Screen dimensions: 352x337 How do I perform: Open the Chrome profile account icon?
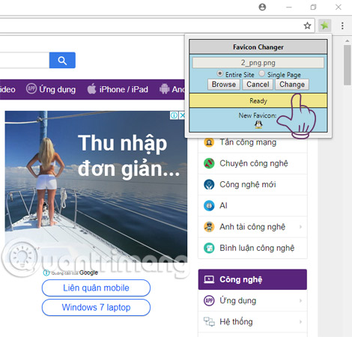click(x=262, y=7)
